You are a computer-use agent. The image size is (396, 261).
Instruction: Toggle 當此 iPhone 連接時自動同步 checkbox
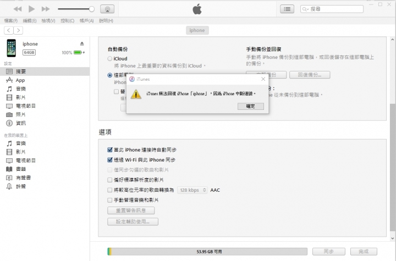[109, 149]
